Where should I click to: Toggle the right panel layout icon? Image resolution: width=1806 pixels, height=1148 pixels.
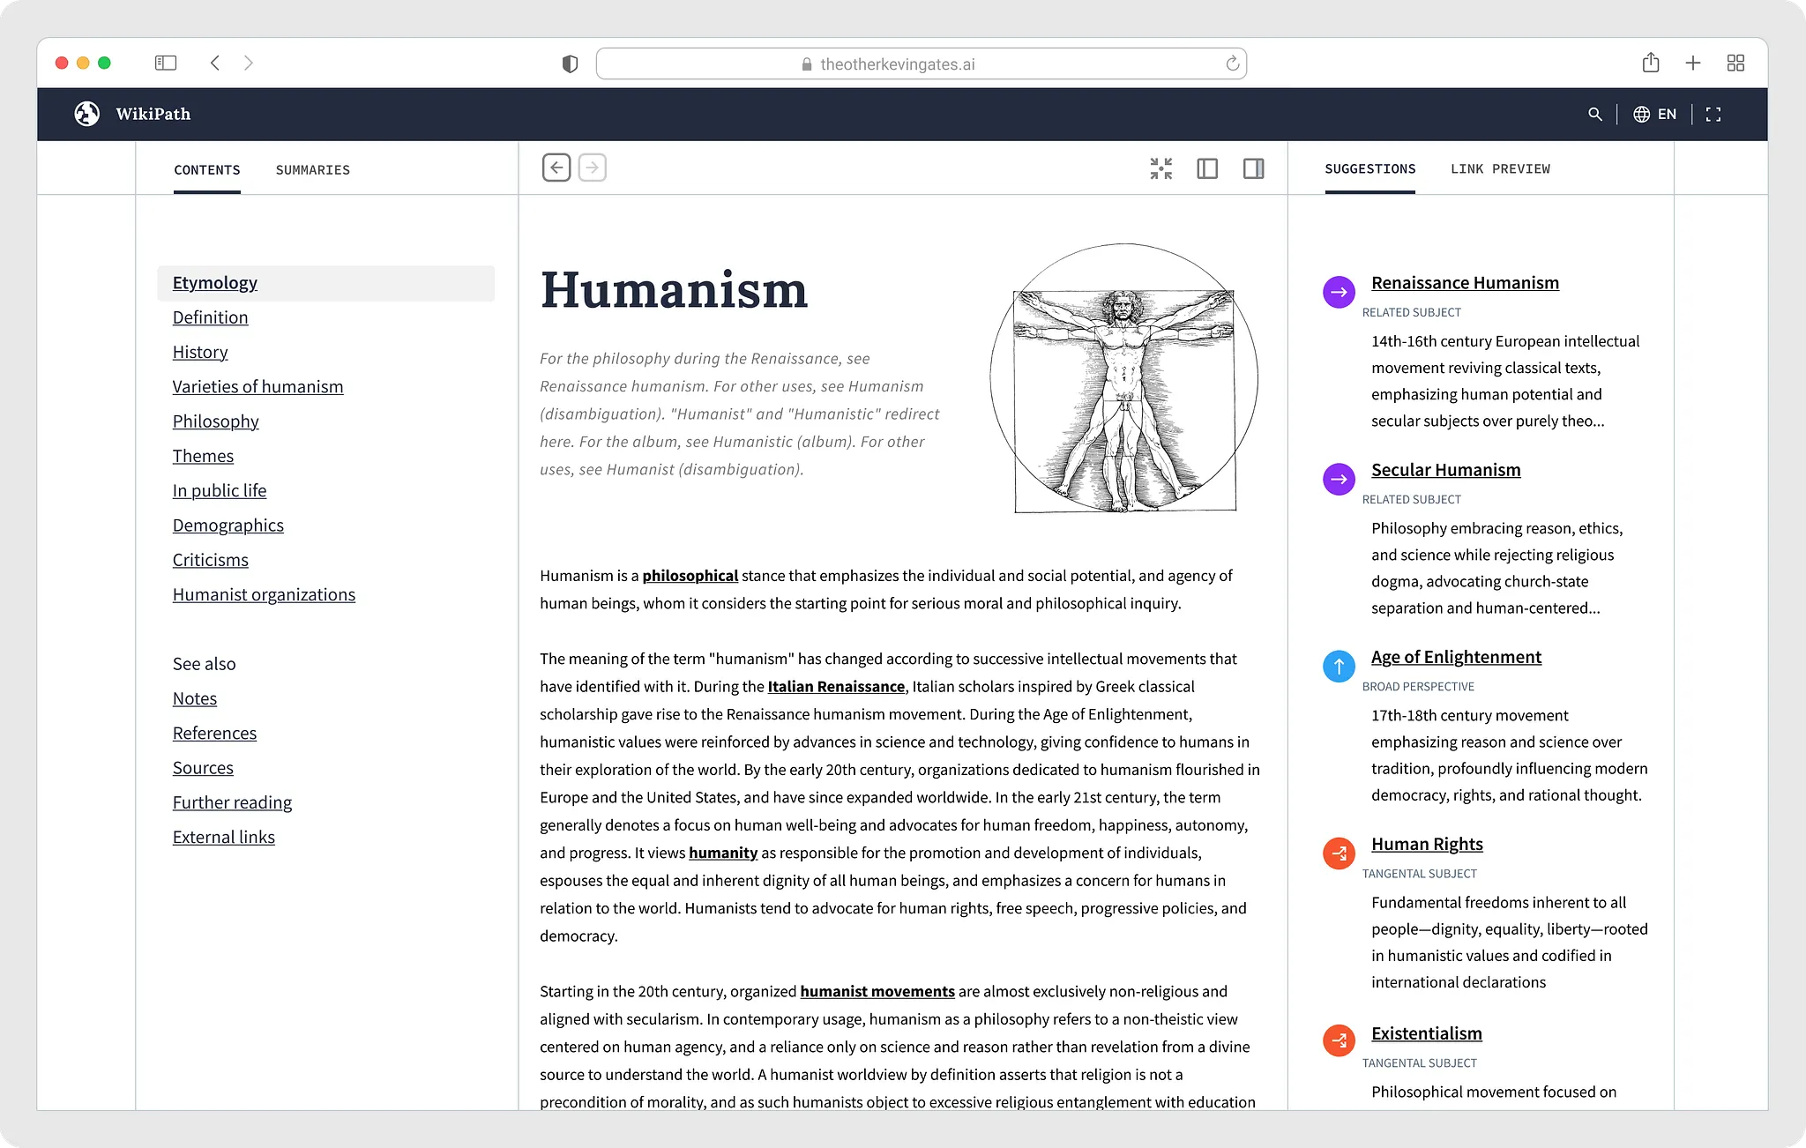[1253, 168]
